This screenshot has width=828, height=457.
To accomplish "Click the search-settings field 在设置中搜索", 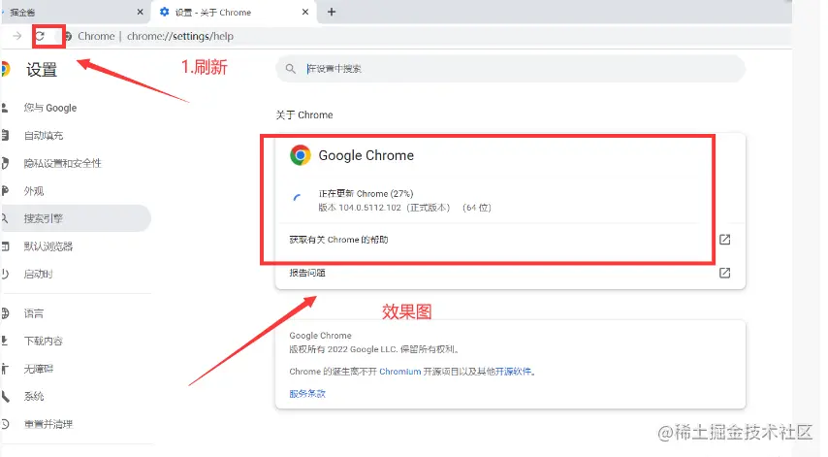I will click(x=510, y=69).
